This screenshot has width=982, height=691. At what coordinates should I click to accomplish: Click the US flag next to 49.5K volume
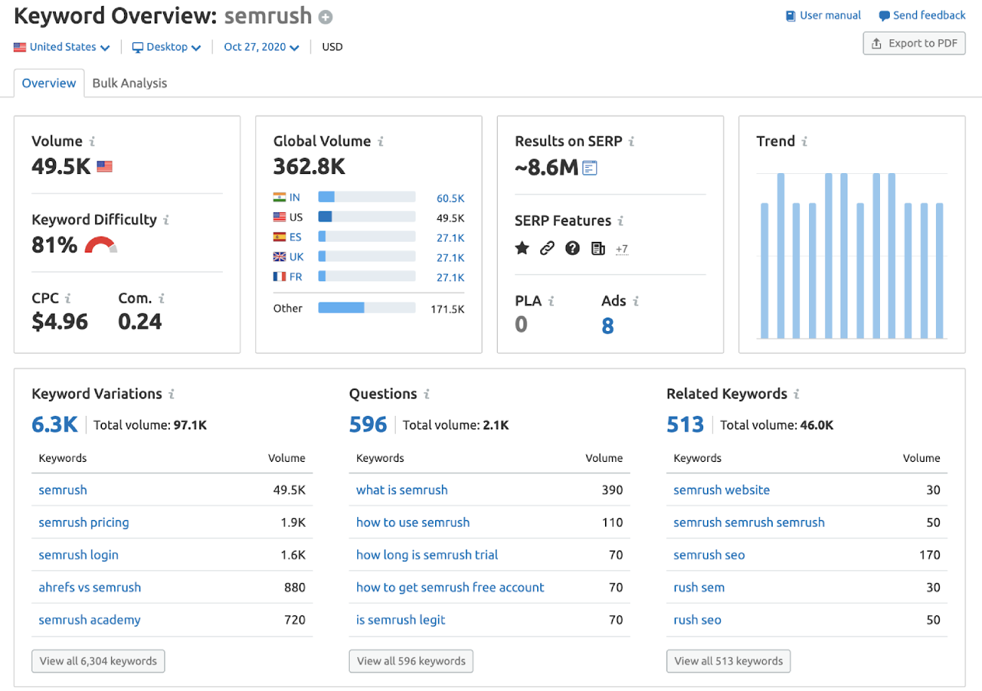pos(104,166)
